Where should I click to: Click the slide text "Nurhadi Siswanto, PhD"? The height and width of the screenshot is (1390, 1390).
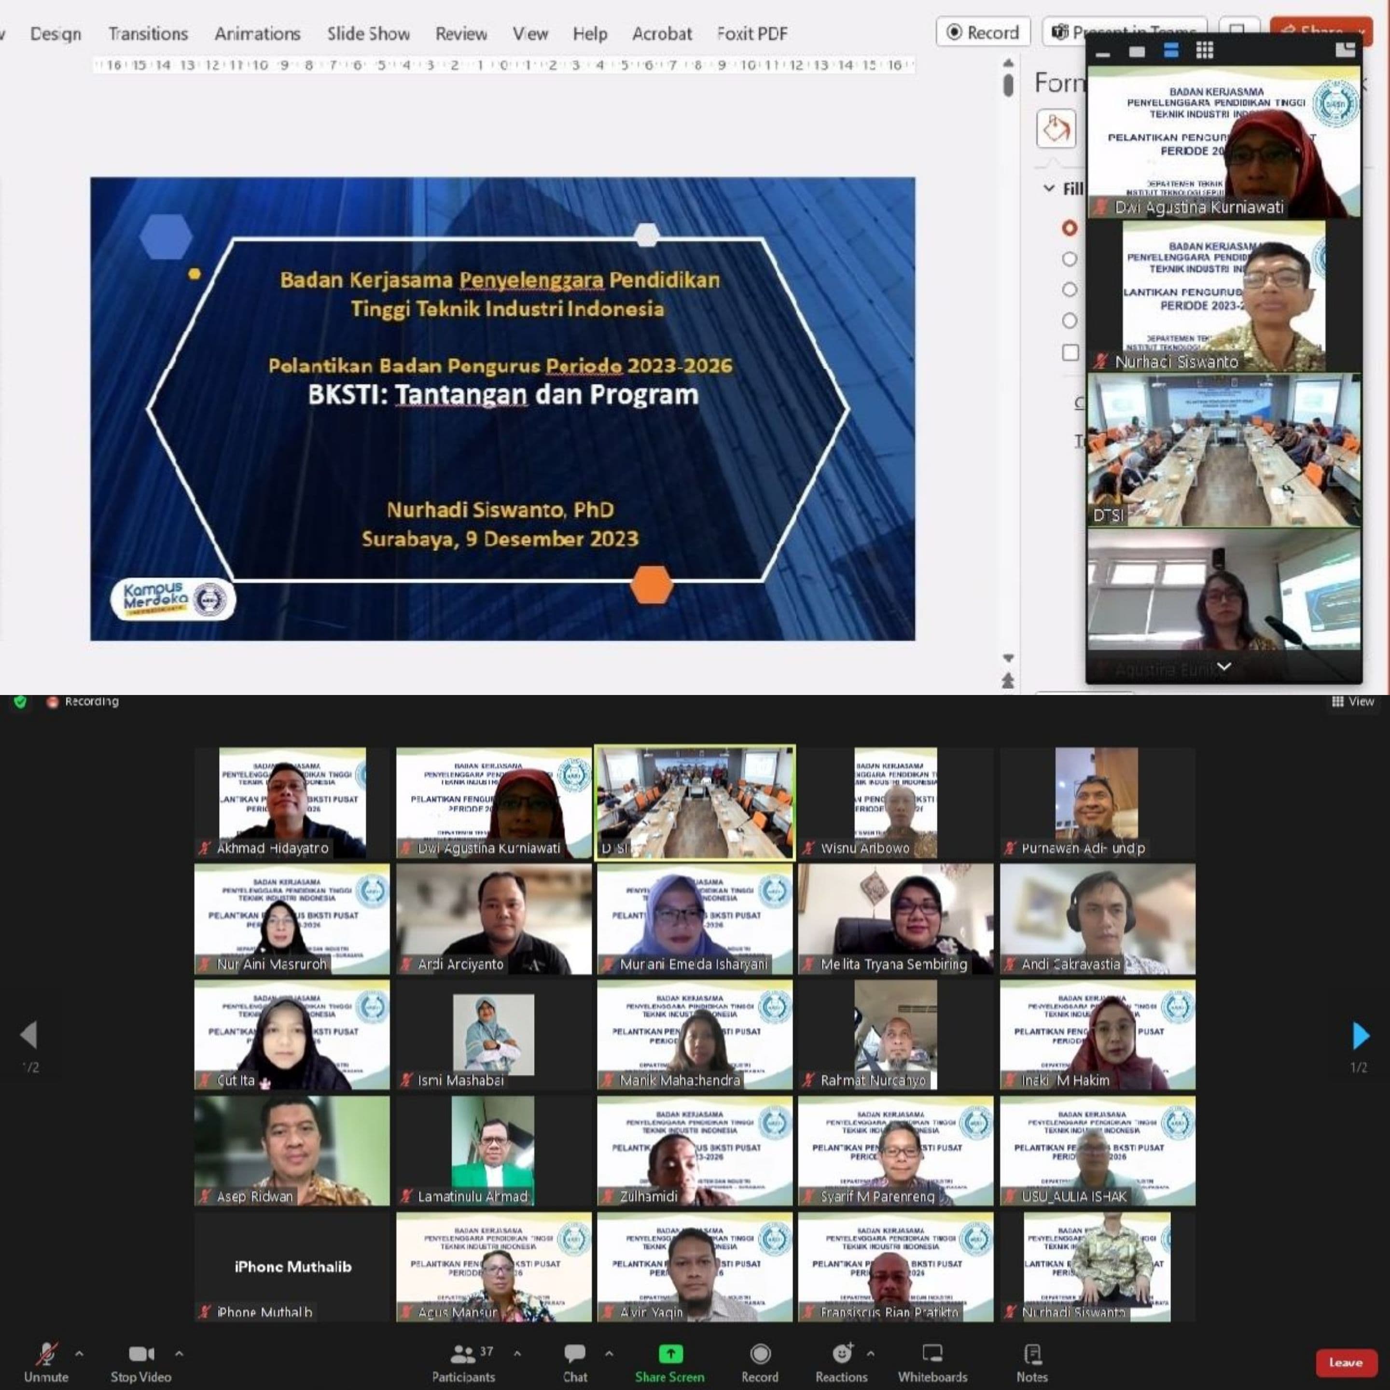[x=501, y=509]
